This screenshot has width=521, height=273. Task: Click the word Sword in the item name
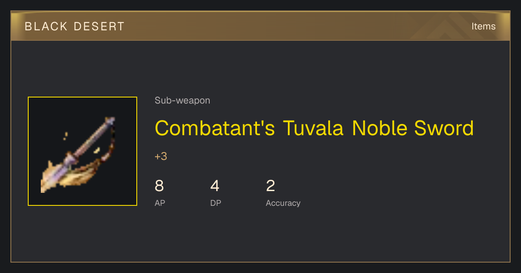pyautogui.click(x=444, y=128)
